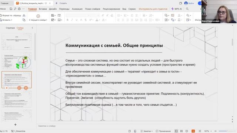This screenshot has width=237, height=133.
Task: Open the 'Меню' main menu
Action: (x=3, y=9)
